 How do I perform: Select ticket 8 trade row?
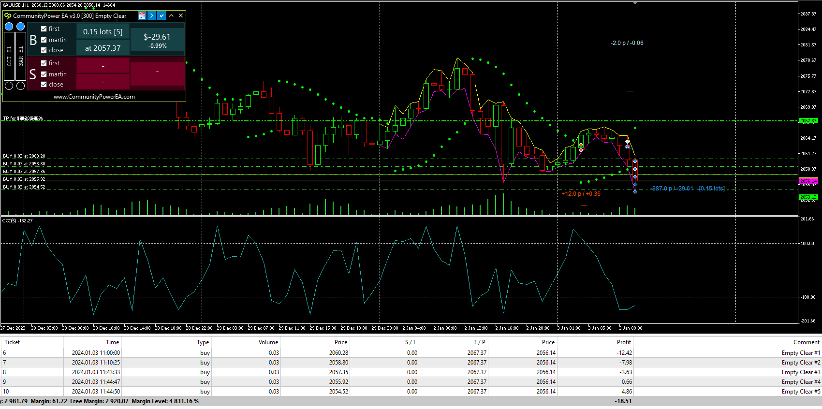point(411,372)
